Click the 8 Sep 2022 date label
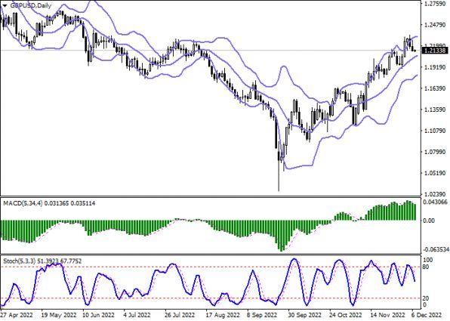The width and height of the screenshot is (450, 321). [263, 315]
